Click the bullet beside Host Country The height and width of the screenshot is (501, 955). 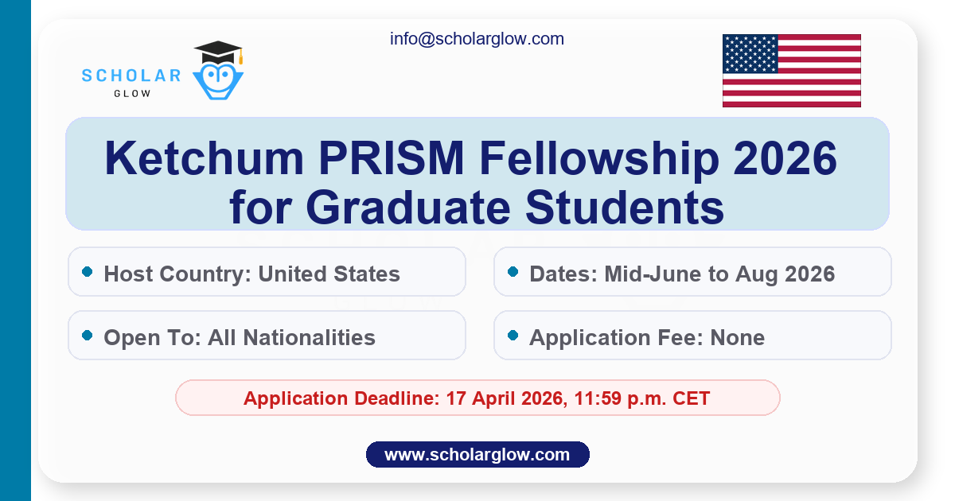coord(87,273)
